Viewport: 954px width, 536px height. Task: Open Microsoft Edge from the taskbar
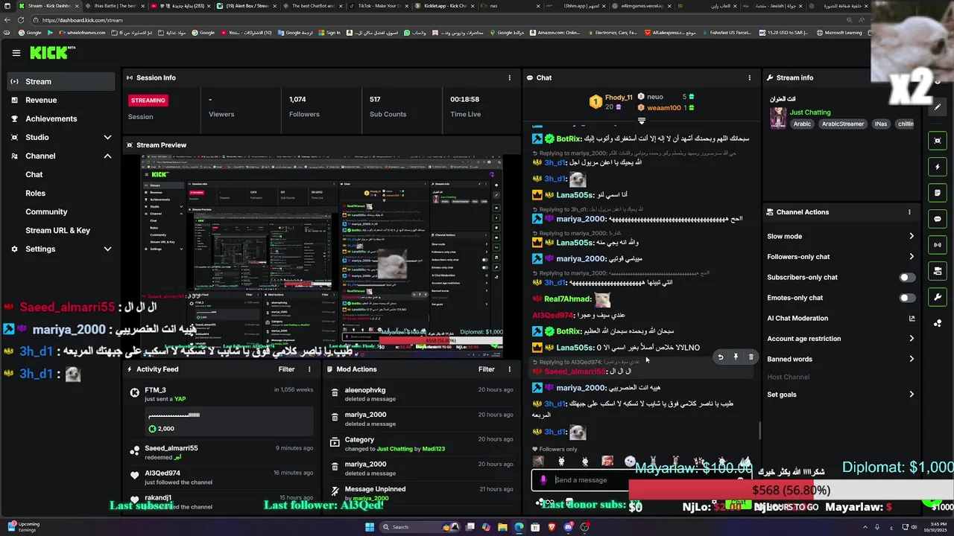519,527
